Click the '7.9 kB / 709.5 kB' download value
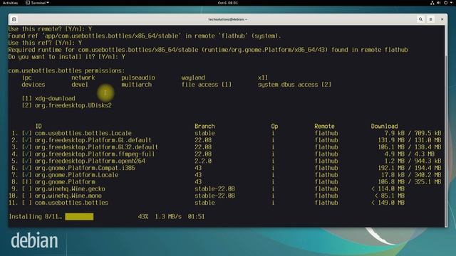The height and width of the screenshot is (256, 456). [x=413, y=133]
